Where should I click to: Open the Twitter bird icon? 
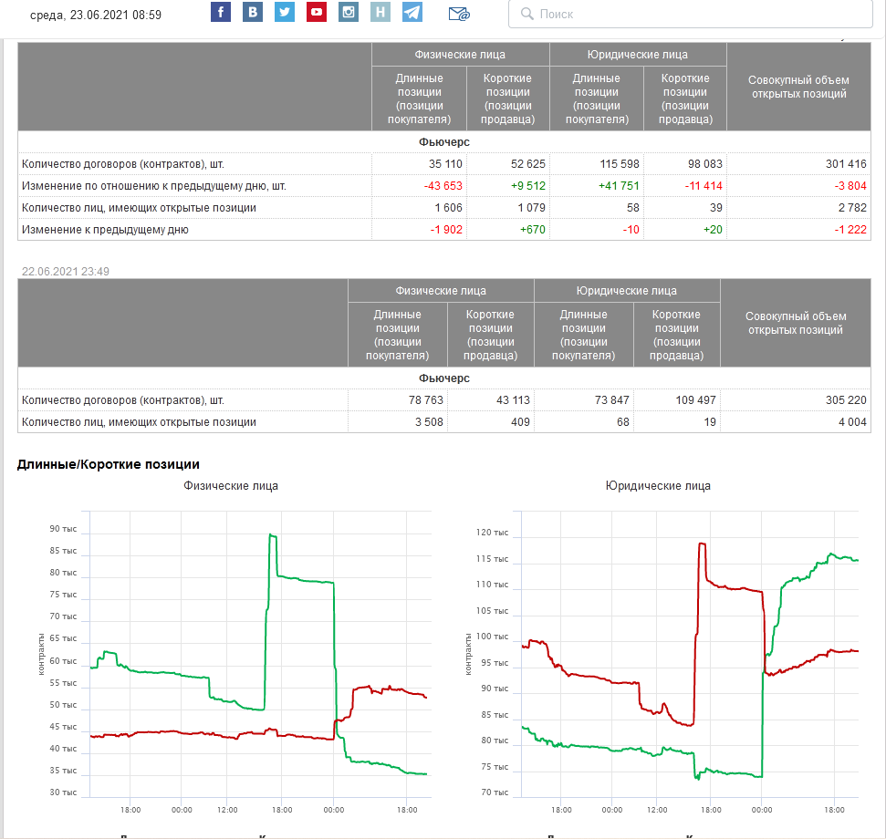coord(285,13)
